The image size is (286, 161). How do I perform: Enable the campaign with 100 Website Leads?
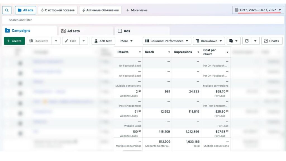click(x=20, y=132)
